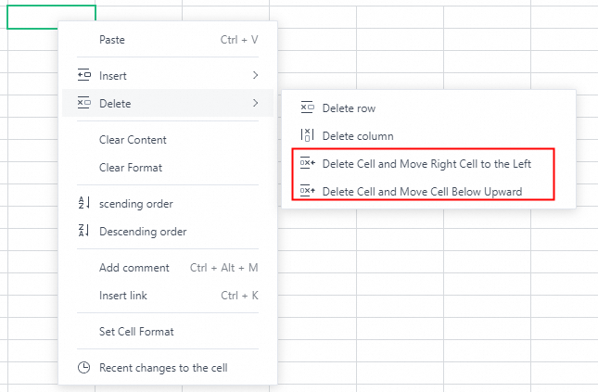Select Clear Format option

pyautogui.click(x=131, y=168)
